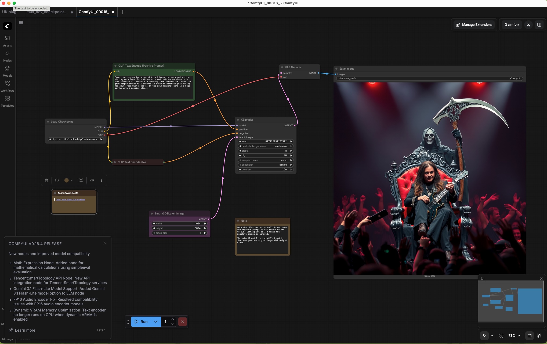Open the hamburger workflow menu
Viewport: 547px width, 344px height.
click(x=21, y=23)
